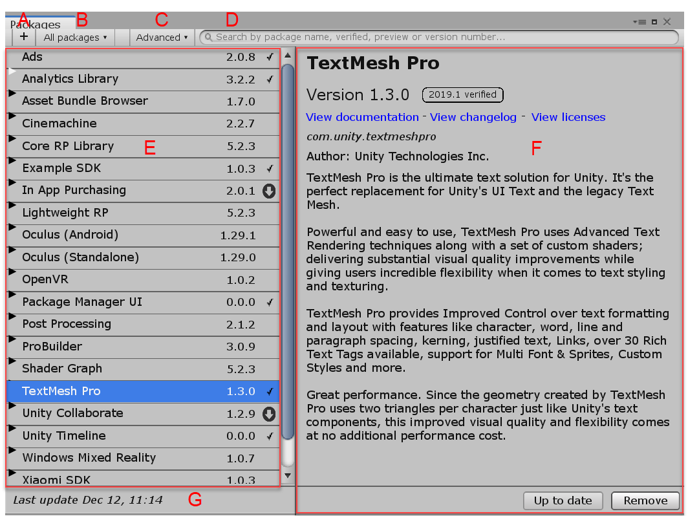Click the update arrow icon for Unity Collaborate
688x516 pixels.
(269, 414)
